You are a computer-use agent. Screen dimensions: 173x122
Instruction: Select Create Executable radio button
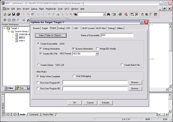point(38,44)
